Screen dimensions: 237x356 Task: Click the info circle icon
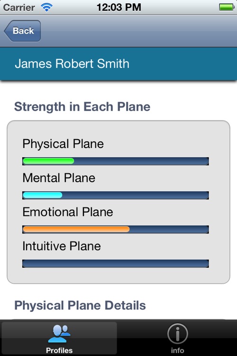(178, 334)
